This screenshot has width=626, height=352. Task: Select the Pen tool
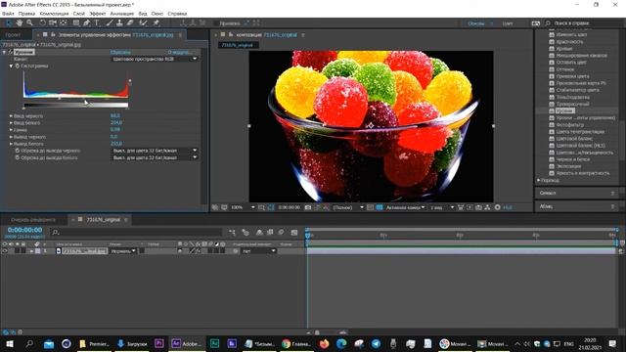click(86, 23)
